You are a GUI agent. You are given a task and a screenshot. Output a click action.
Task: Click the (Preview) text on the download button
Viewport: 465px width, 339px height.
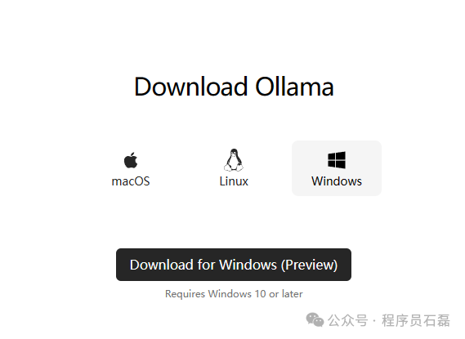(309, 265)
